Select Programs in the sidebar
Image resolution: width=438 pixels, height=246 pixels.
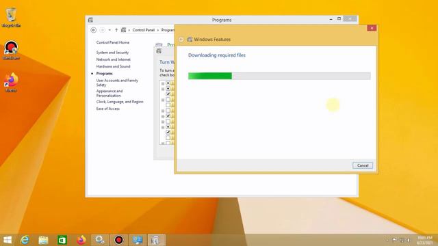click(104, 73)
